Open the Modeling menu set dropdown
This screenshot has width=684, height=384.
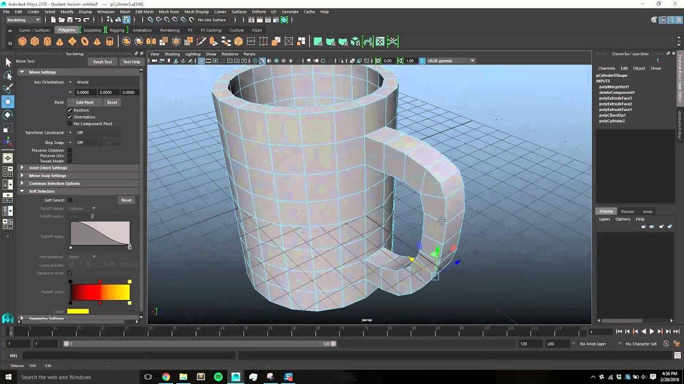coord(23,20)
